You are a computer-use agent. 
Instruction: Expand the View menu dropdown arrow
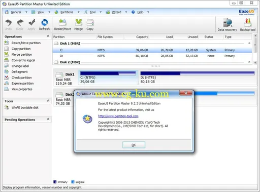point(49,12)
